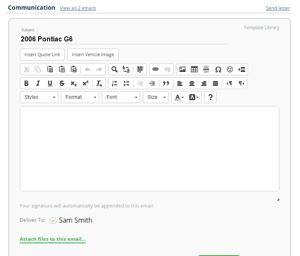Insert a table
Viewport: 300px width, 256px height.
pyautogui.click(x=194, y=69)
